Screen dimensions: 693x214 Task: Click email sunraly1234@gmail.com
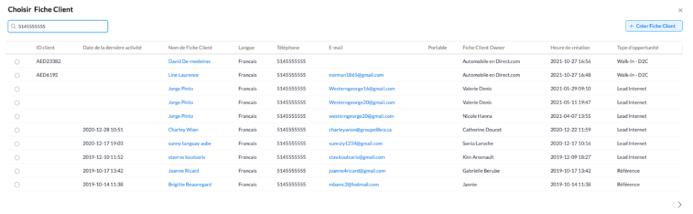(356, 144)
